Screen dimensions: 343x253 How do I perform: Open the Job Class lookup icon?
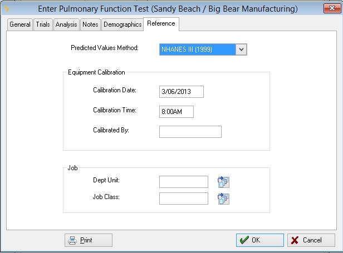223,199
